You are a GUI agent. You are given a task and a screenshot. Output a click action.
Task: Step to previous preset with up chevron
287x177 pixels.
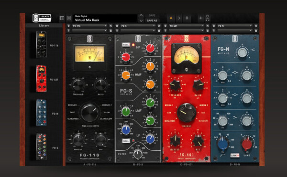coord(141,16)
